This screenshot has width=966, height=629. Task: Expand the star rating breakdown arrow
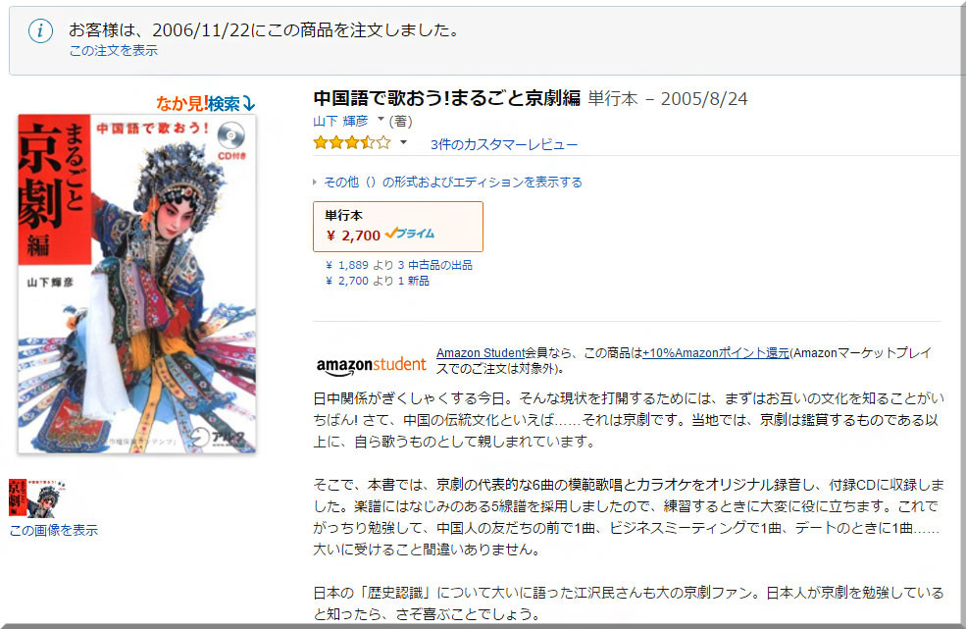click(403, 142)
